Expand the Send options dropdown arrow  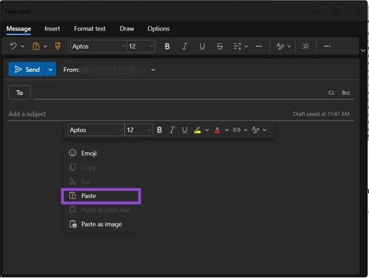pyautogui.click(x=50, y=70)
